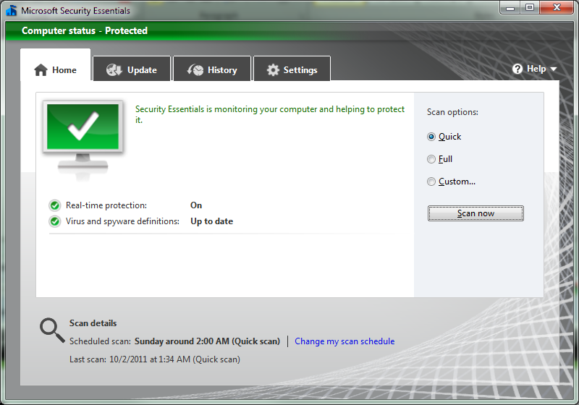579x405 pixels.
Task: Click 'Sunday around 2:00 AM (Quick scan)' text
Action: point(207,341)
